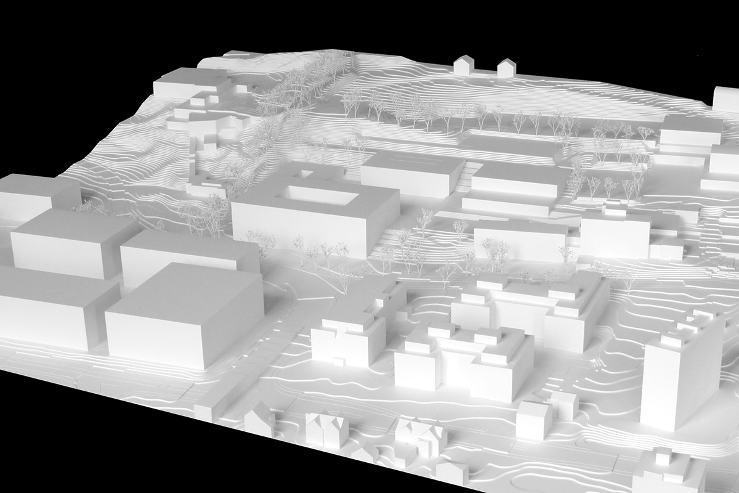
Task: Click the small gabled house at lower-left model edge
Action: [259, 422]
